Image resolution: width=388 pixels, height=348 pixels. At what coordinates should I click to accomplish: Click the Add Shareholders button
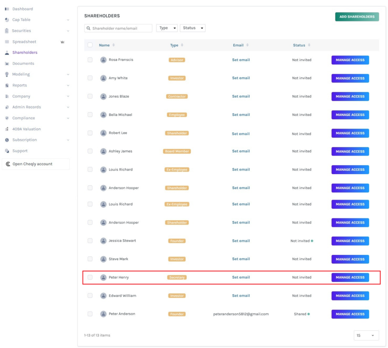357,17
